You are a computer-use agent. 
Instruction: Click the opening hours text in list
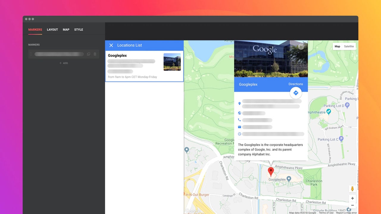pyautogui.click(x=132, y=77)
